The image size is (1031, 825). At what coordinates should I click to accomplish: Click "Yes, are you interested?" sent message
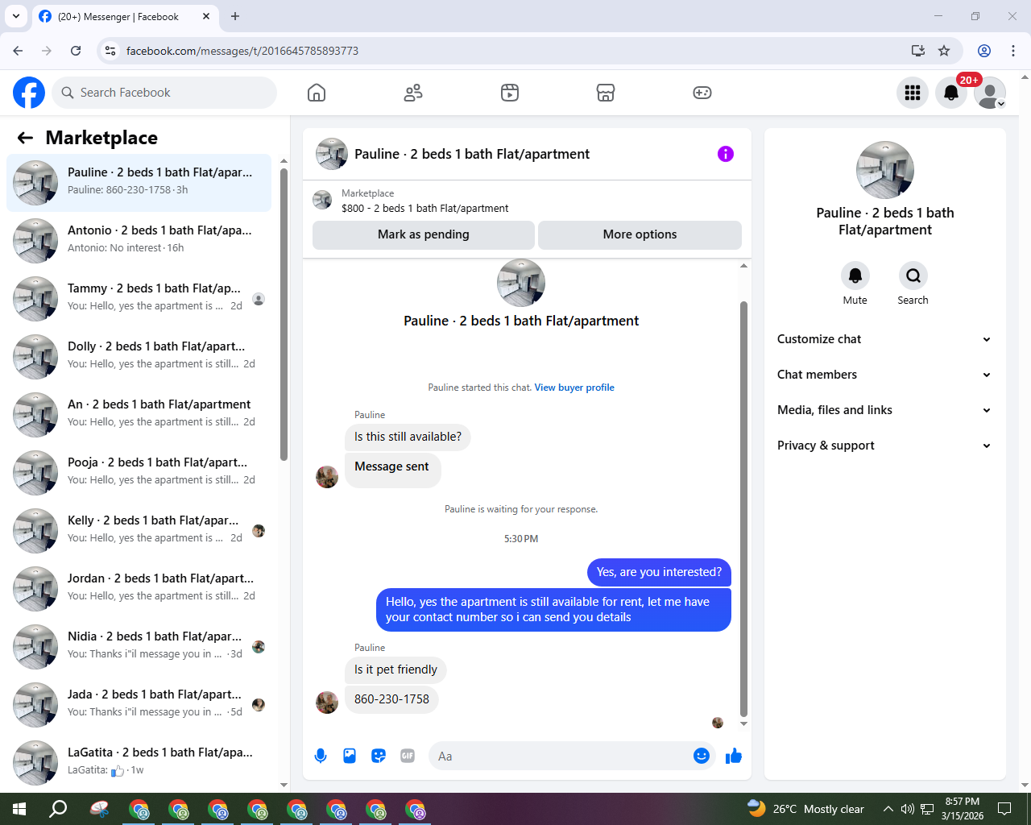[x=659, y=572]
